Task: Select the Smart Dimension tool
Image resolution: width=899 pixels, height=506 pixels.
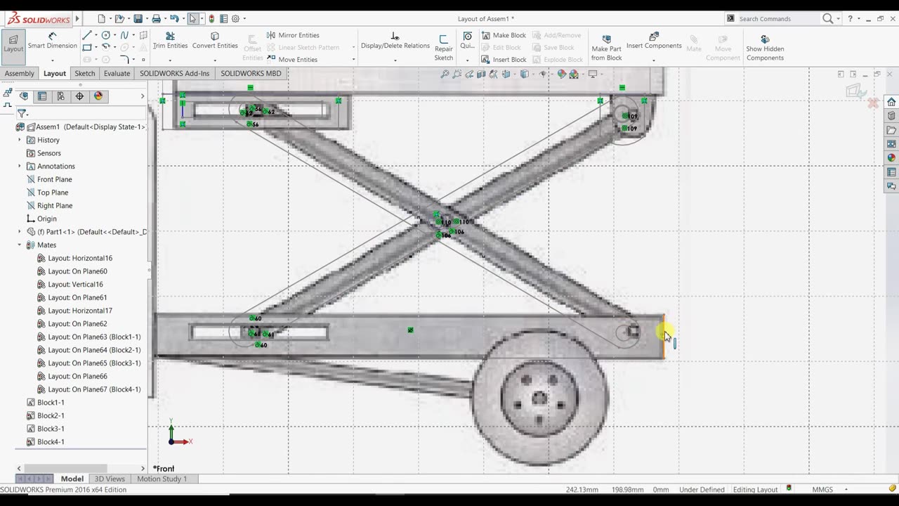Action: pyautogui.click(x=52, y=41)
